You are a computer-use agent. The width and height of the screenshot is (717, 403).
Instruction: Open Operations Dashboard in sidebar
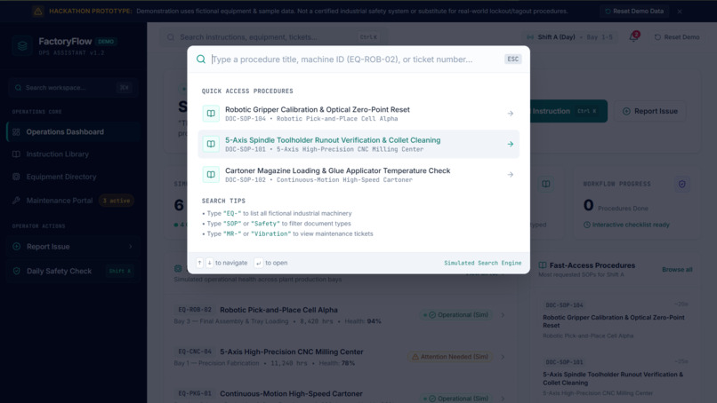[x=73, y=132]
